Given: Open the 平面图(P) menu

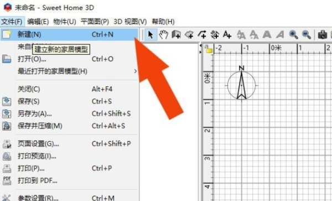Looking at the screenshot, I should click(x=95, y=22).
